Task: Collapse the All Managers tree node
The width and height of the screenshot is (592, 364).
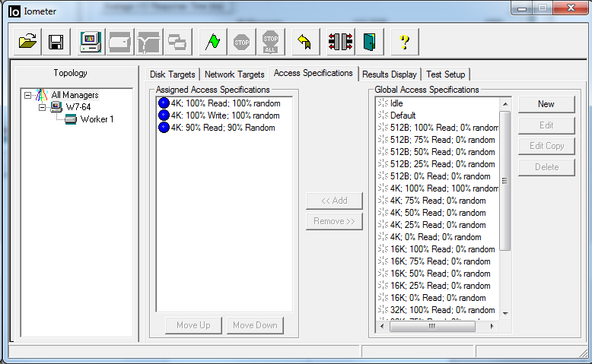Action: coord(28,95)
